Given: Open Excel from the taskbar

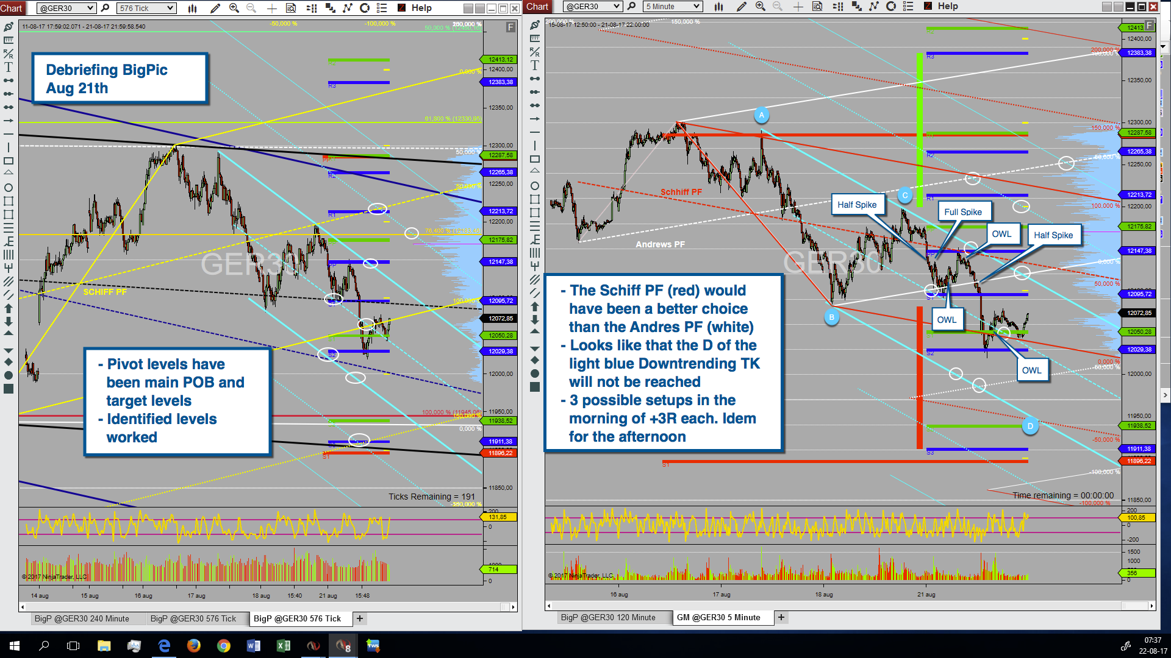Looking at the screenshot, I should 284,646.
